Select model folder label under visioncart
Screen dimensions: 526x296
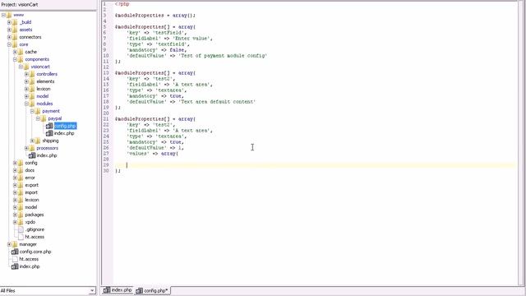click(x=42, y=96)
